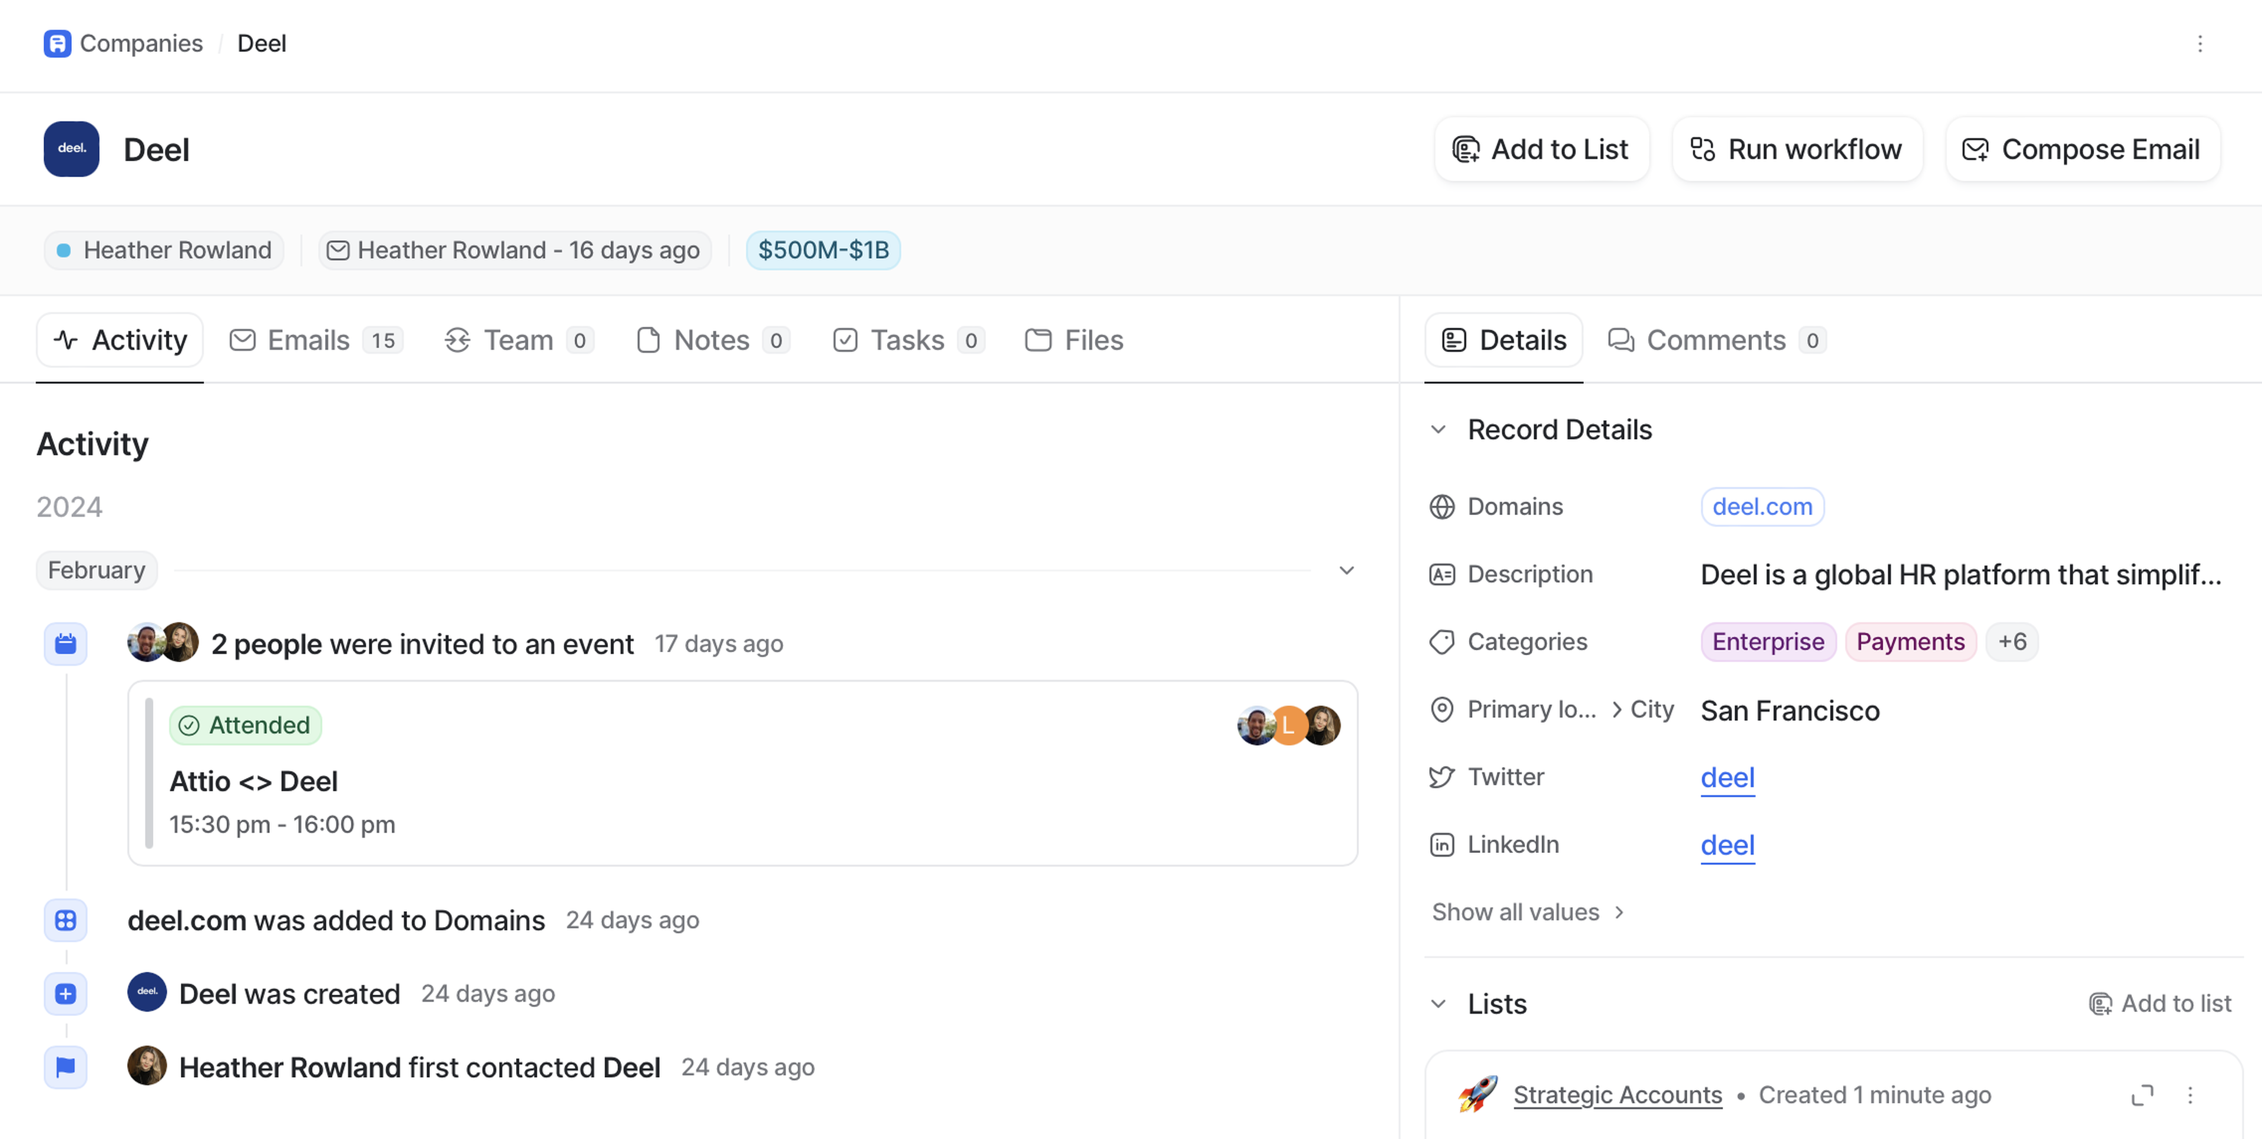Click the Deel company logo avatar
The width and height of the screenshot is (2262, 1139).
(71, 149)
